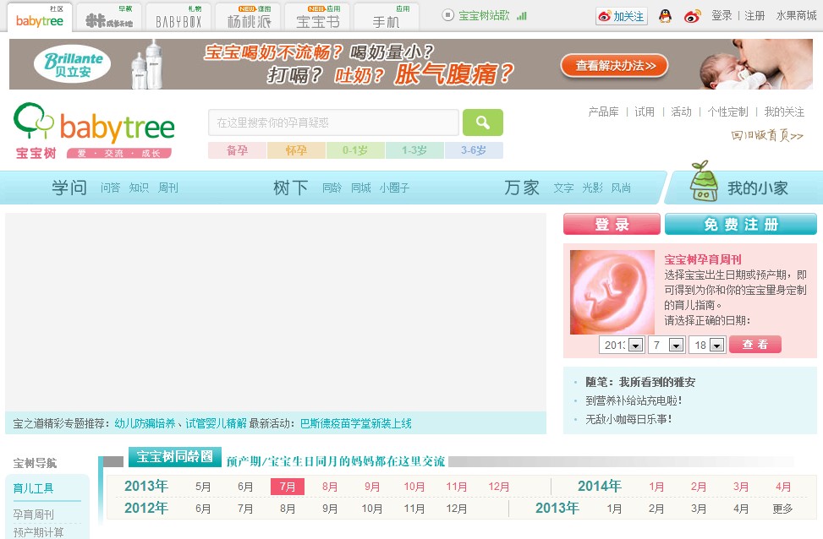Click 注册 link in top bar
823x539 pixels.
coord(754,16)
